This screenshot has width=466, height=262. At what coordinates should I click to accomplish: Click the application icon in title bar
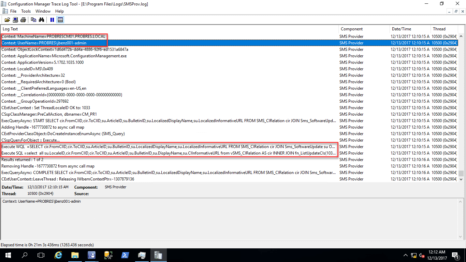[x=4, y=4]
